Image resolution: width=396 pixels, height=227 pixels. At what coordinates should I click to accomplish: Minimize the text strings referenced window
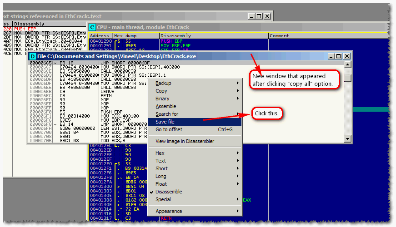[x=251, y=16]
